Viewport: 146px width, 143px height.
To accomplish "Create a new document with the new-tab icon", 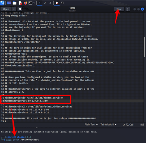I will (20, 9).
